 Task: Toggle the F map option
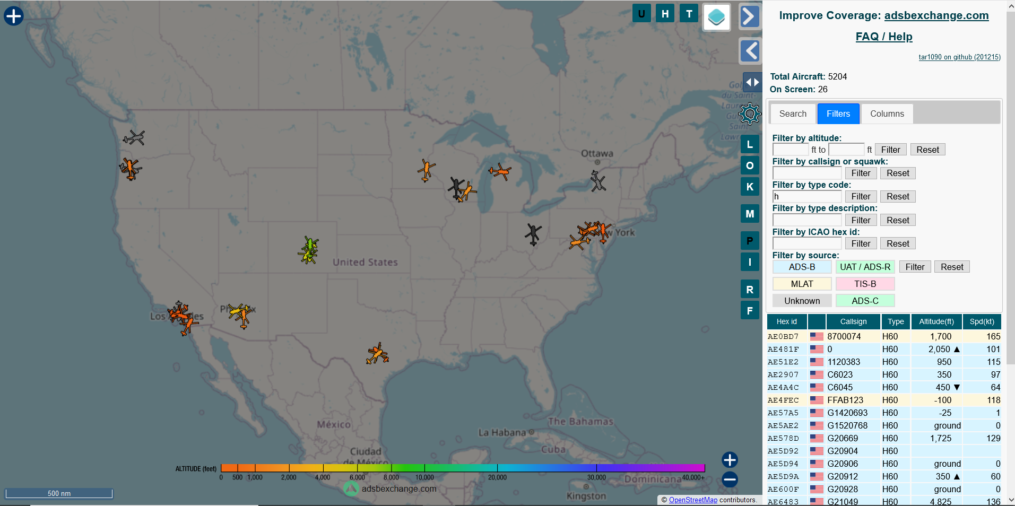click(750, 311)
